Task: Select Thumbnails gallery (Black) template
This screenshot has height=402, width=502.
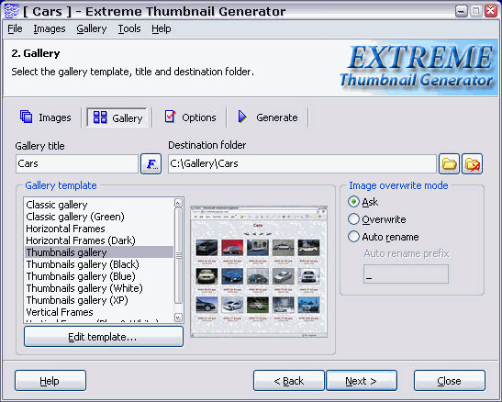Action: [99, 264]
